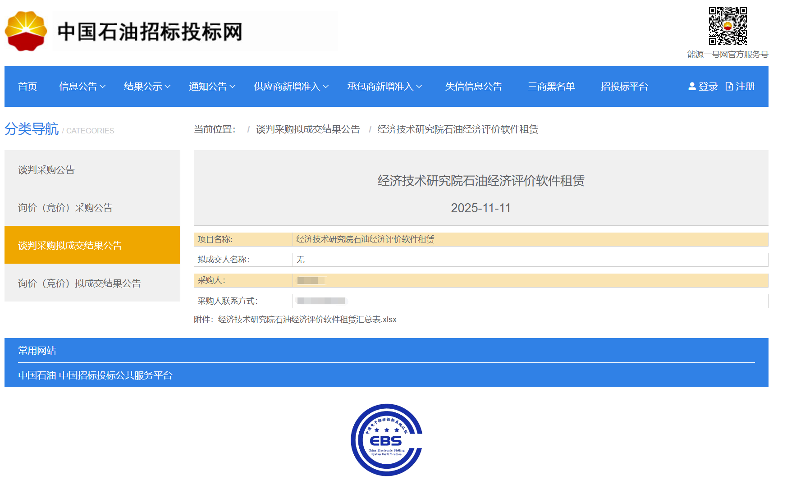Expand the 结果公示 dropdown menu
The height and width of the screenshot is (480, 787).
pos(147,87)
